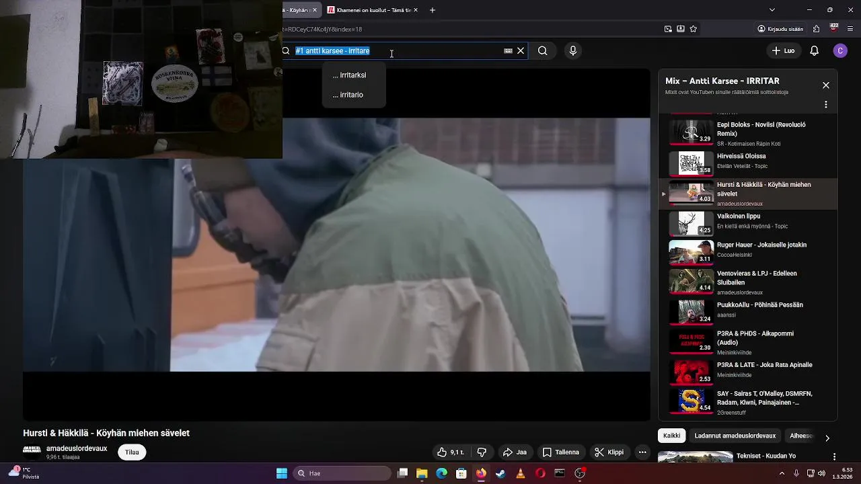Select Ladannut amadeuslordevaux filter chip
Screen dimensions: 861x484
(x=735, y=436)
